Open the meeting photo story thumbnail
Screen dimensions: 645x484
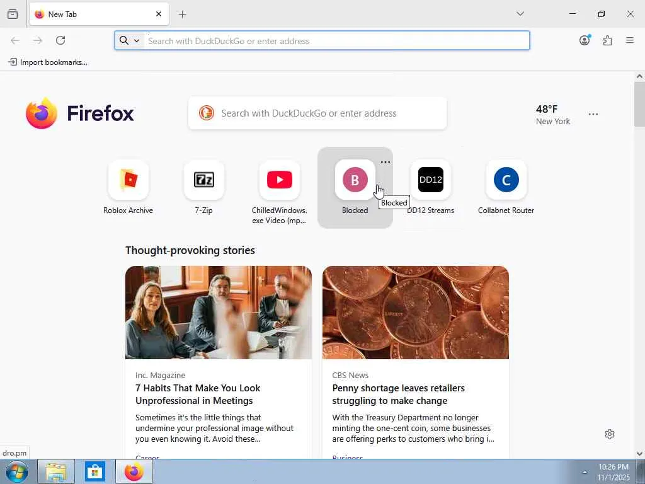click(x=219, y=313)
